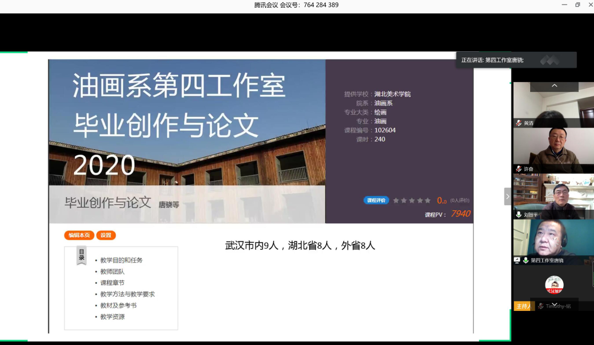Click the 主持人 host badge
The width and height of the screenshot is (594, 345).
coord(524,306)
